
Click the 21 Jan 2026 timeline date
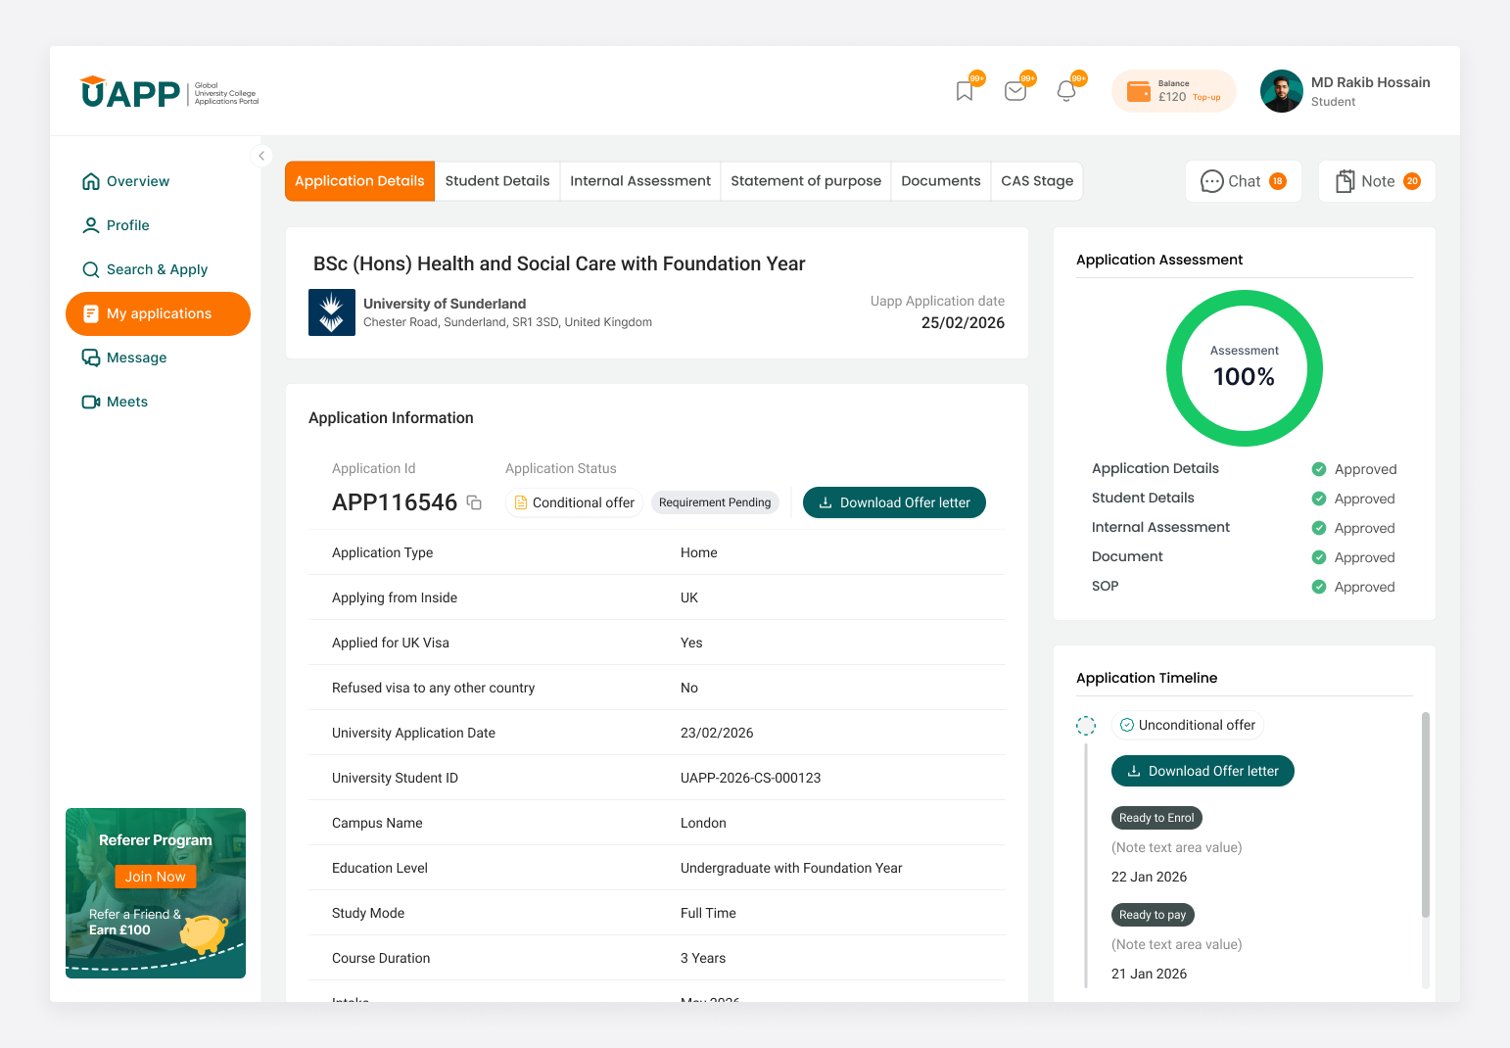coord(1149,974)
